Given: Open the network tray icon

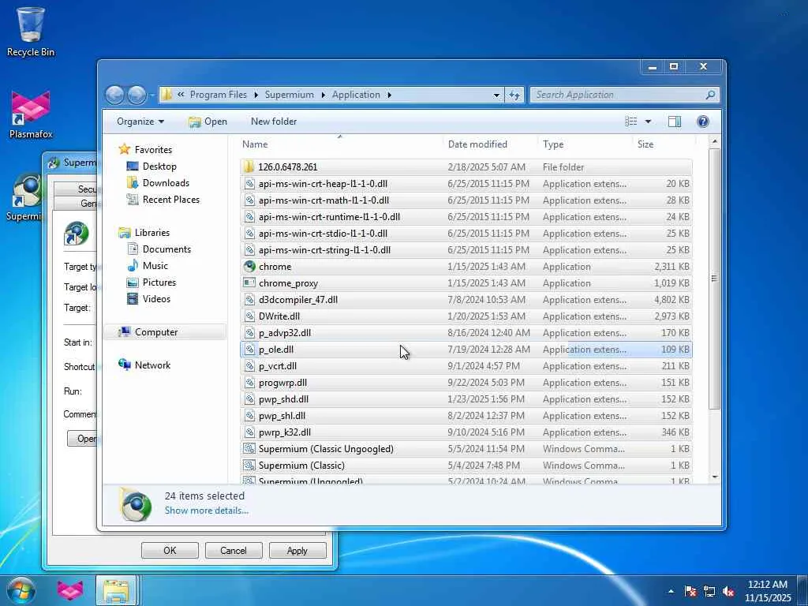Looking at the screenshot, I should (x=709, y=592).
